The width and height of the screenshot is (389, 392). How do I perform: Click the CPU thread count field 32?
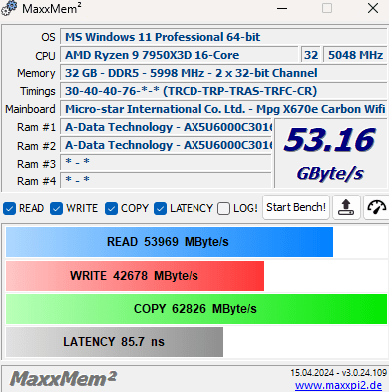pyautogui.click(x=311, y=55)
